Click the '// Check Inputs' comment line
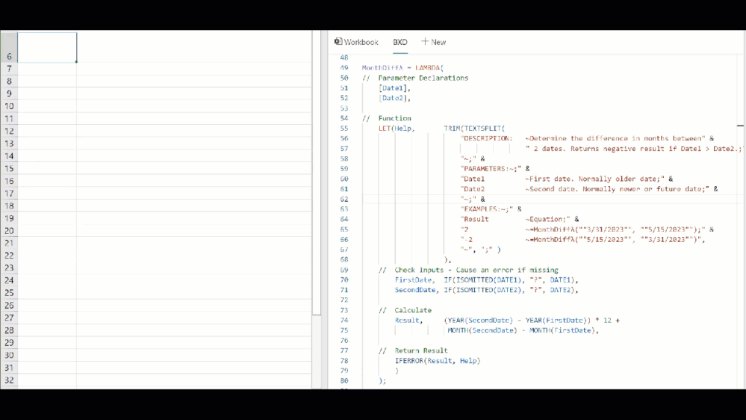This screenshot has height=420, width=746. [468, 270]
